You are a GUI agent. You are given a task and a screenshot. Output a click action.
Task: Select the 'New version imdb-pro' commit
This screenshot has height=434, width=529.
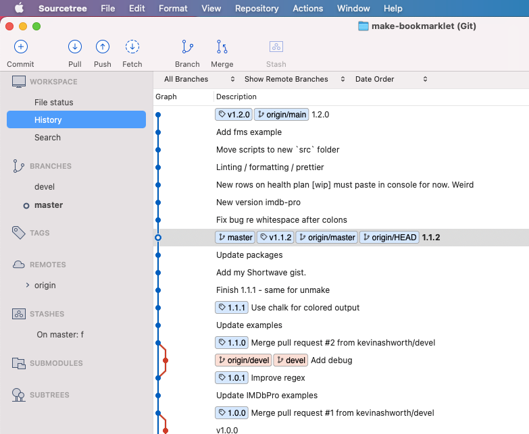(341, 202)
